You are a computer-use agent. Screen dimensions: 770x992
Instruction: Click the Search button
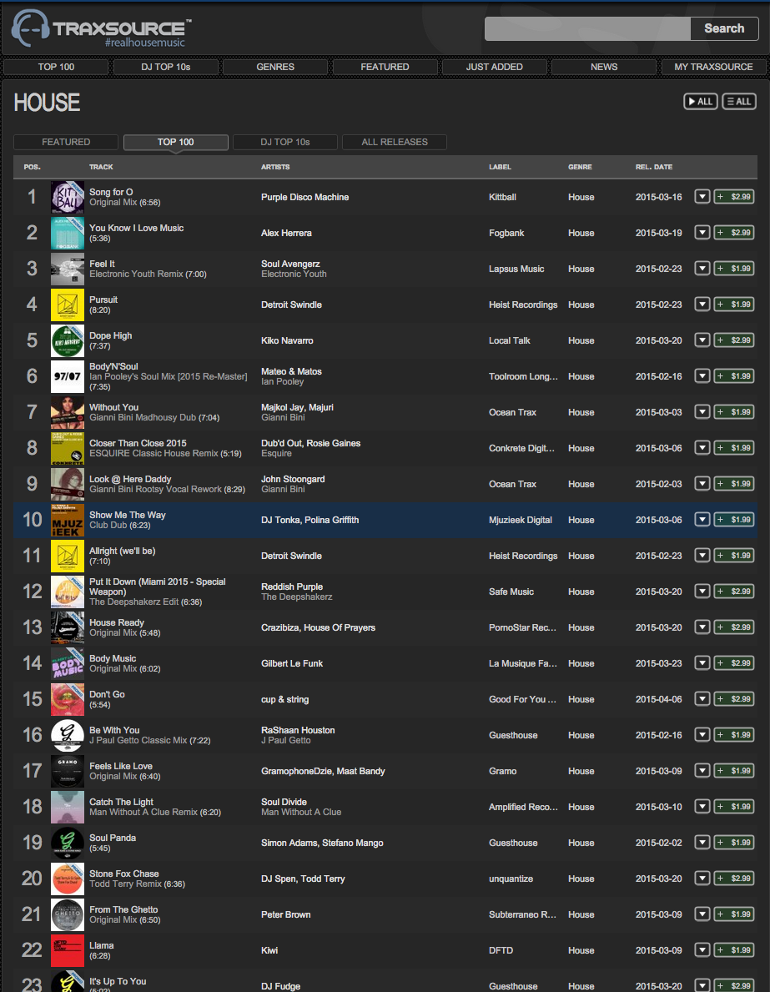coord(723,28)
